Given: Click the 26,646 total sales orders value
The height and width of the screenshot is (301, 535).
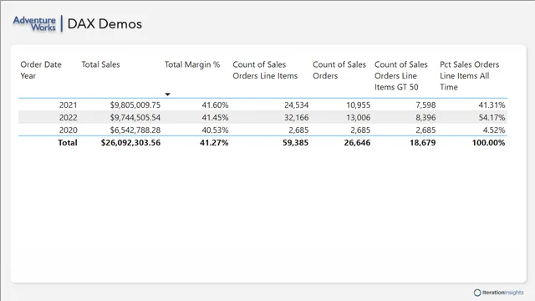Looking at the screenshot, I should (357, 143).
